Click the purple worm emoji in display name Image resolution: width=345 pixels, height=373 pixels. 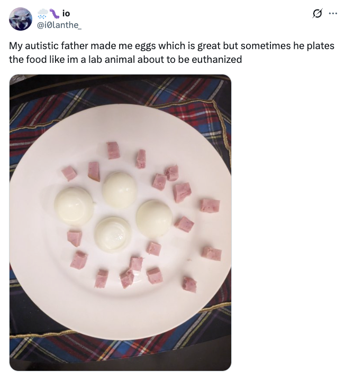pos(53,13)
